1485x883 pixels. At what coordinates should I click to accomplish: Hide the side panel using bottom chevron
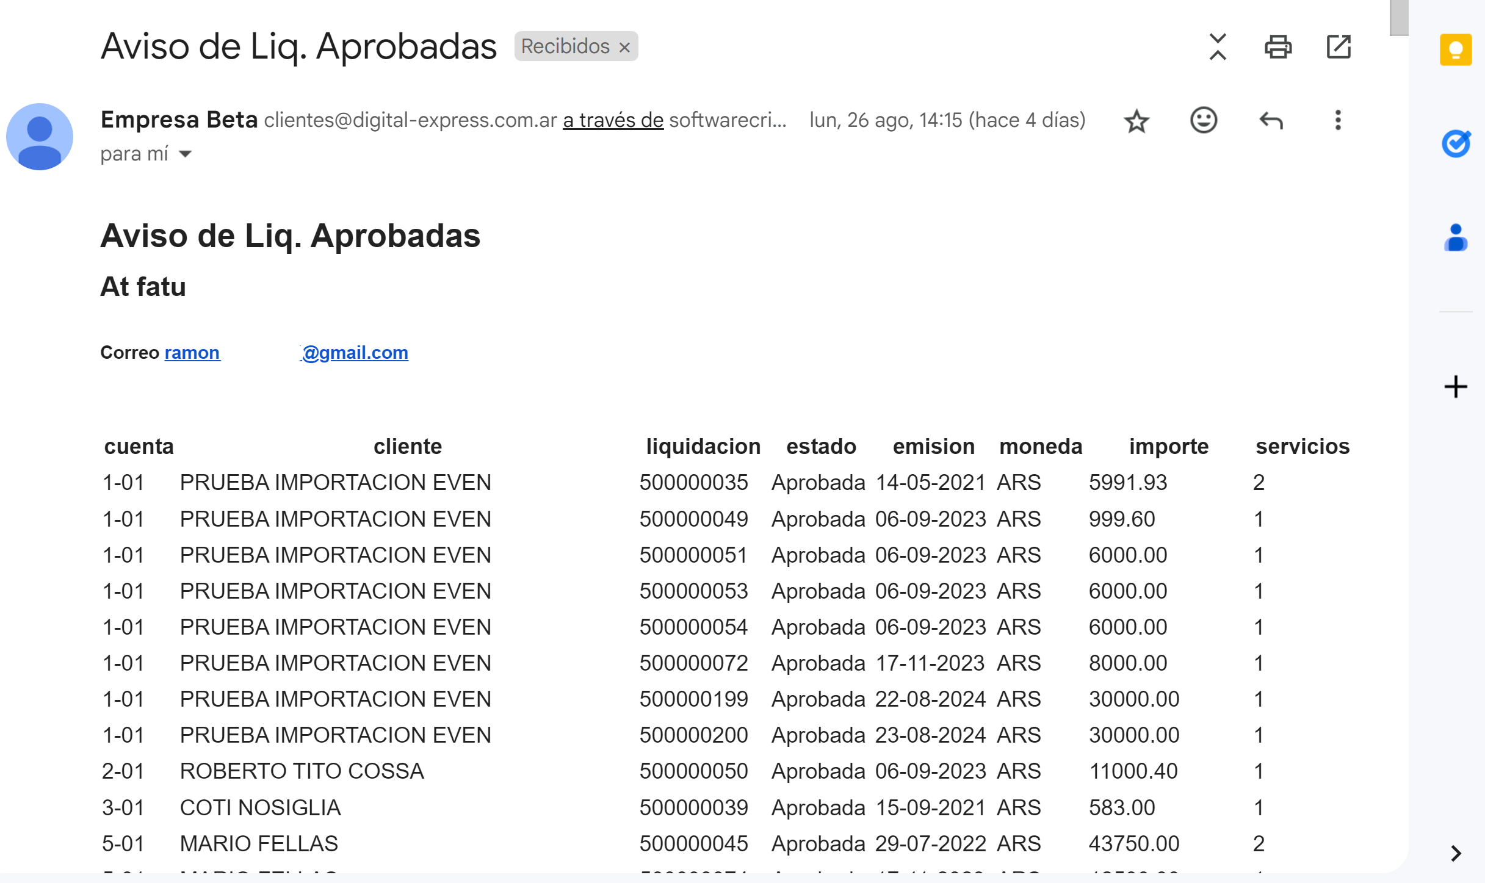coord(1455,852)
